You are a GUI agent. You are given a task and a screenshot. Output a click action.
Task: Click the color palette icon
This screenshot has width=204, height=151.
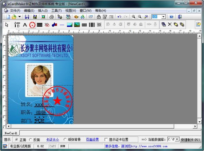(76, 17)
